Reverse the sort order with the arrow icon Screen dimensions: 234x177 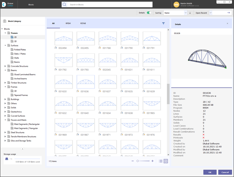pyautogui.click(x=190, y=13)
